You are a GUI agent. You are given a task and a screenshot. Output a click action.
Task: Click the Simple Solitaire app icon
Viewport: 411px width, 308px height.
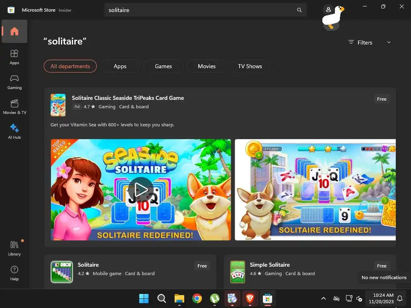coord(238,272)
